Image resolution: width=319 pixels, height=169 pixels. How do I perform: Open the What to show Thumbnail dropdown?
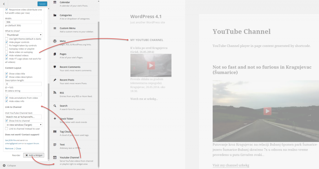tap(24, 35)
